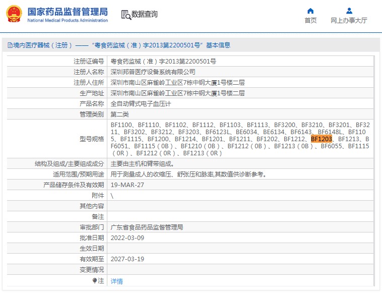The width and height of the screenshot is (382, 295).
Task: Select the highlighted BF1203 model
Action: [x=322, y=139]
